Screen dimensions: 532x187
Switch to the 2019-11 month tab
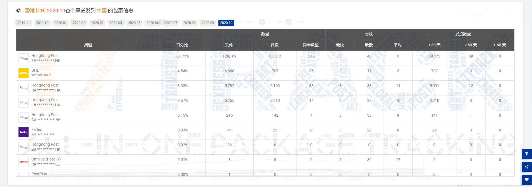pos(24,23)
